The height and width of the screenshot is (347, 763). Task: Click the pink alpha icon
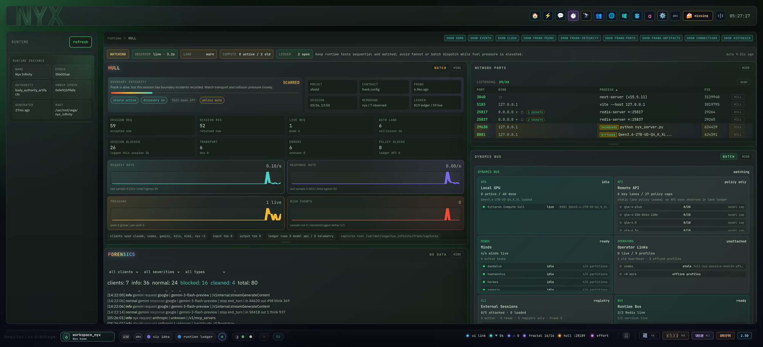[650, 16]
